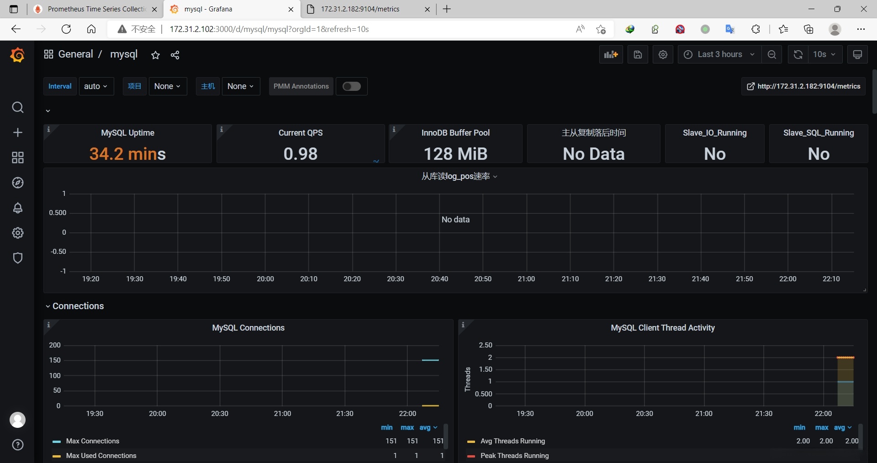
Task: Open the http://172.31.2.182:9104/metrics link
Action: coord(803,86)
